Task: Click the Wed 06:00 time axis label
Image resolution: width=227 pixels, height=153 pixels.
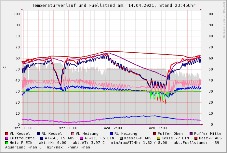Action: point(68,128)
